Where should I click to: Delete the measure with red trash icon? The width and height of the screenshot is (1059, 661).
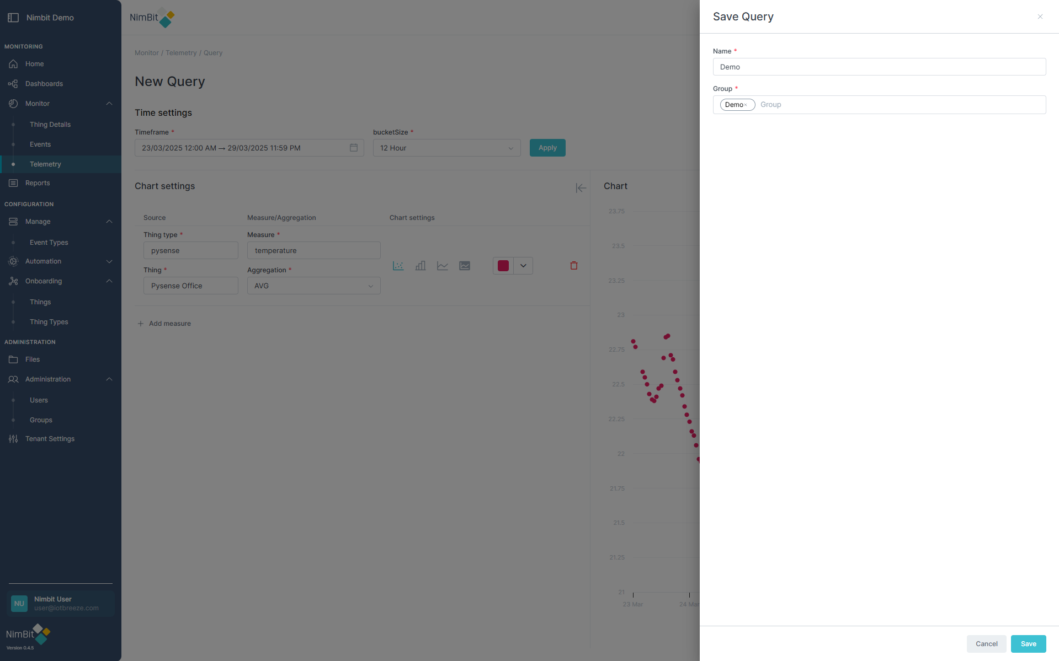[574, 266]
